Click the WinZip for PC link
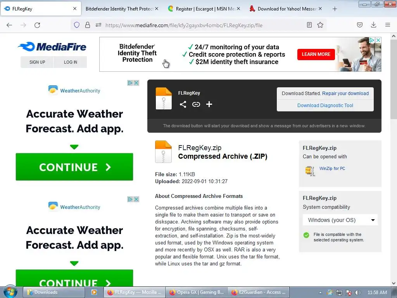Screen dimensions: 397x298 (x=332, y=168)
